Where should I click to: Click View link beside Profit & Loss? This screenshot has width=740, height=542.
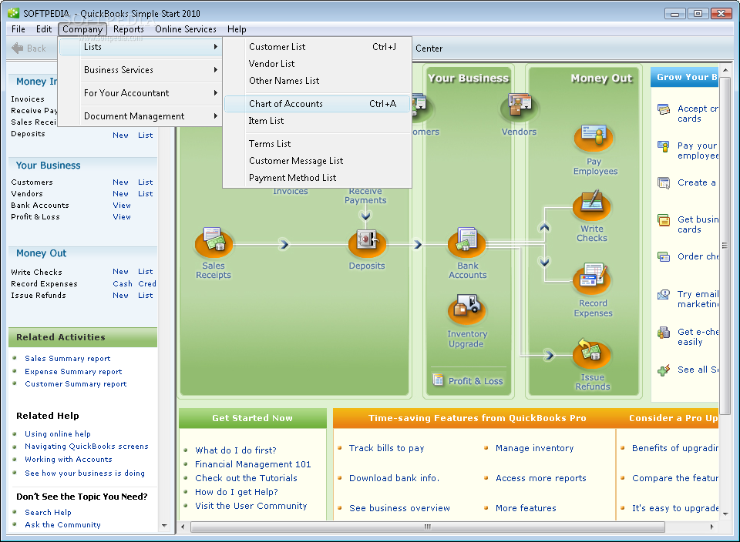point(122,217)
